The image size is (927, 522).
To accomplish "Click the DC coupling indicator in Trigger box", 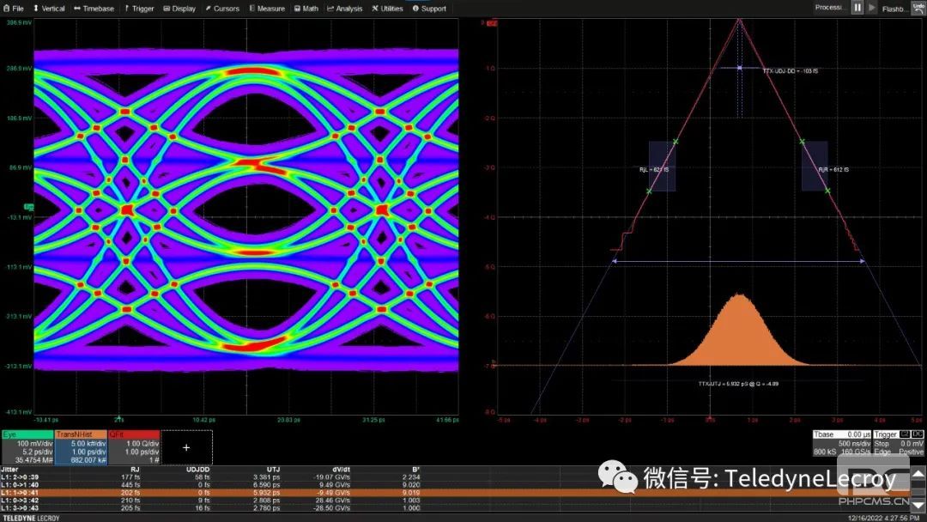I will coord(918,434).
